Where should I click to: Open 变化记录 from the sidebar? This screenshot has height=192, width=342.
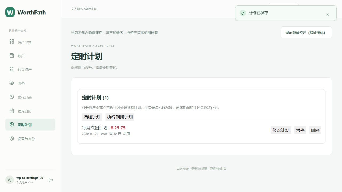[30, 97]
